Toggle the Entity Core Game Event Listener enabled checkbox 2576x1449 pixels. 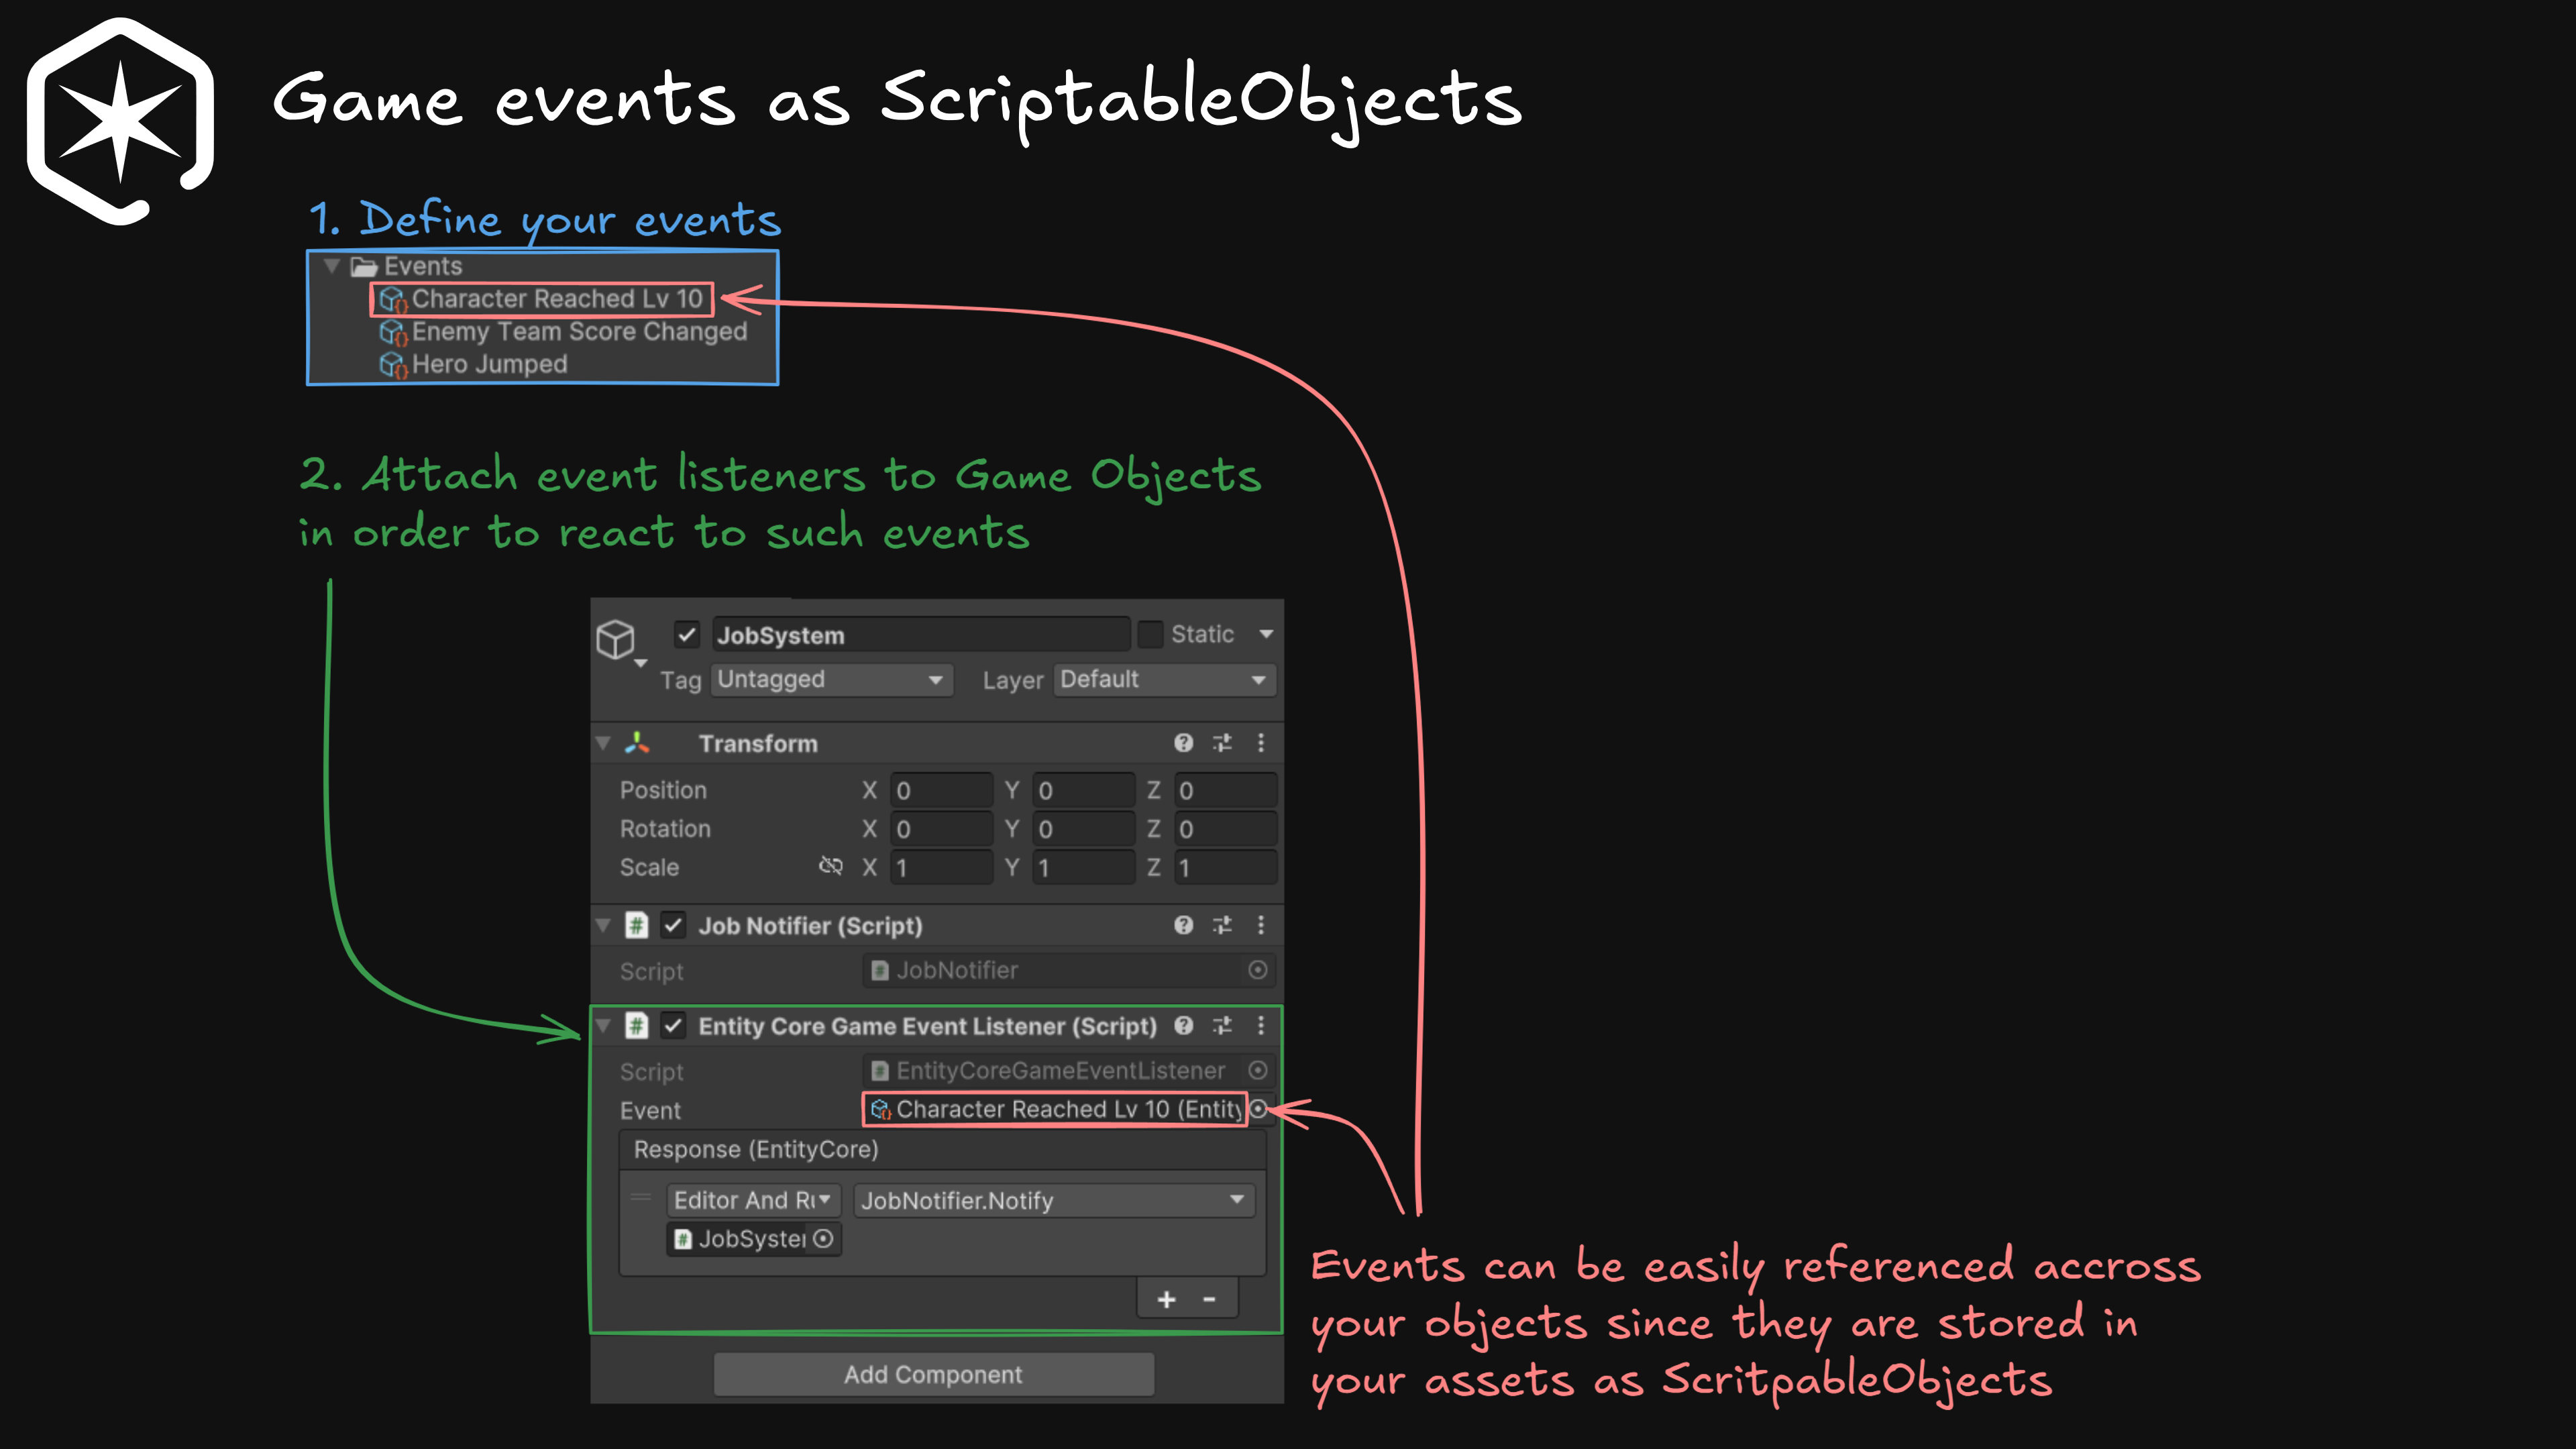(673, 1026)
